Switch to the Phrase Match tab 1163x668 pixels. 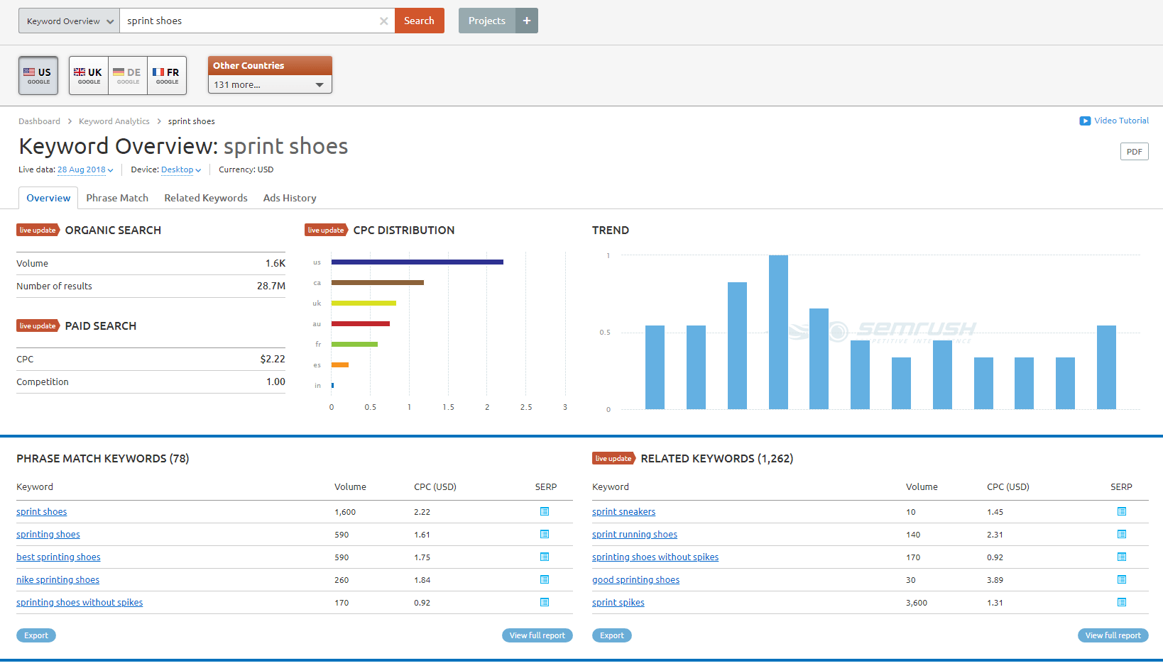coord(117,198)
